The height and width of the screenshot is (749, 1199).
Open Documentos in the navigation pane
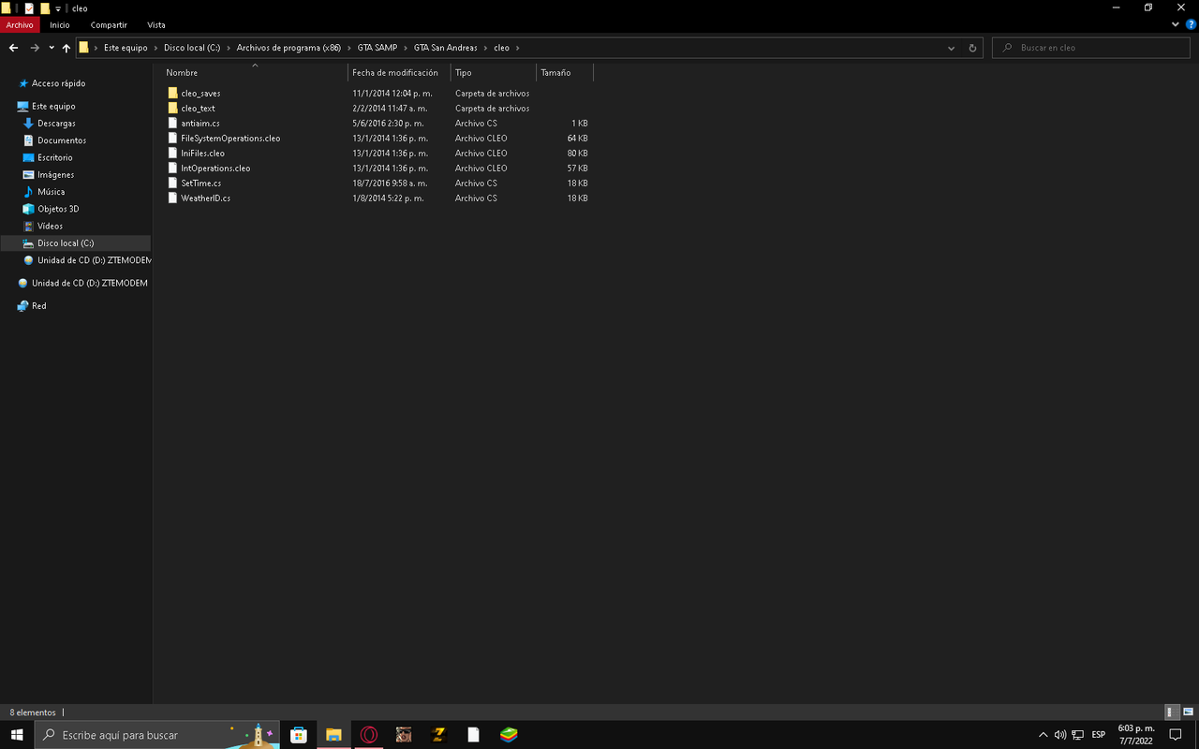coord(62,140)
